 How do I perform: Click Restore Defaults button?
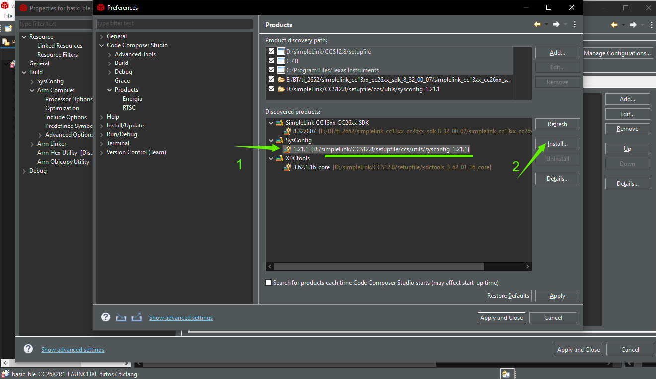pos(508,296)
